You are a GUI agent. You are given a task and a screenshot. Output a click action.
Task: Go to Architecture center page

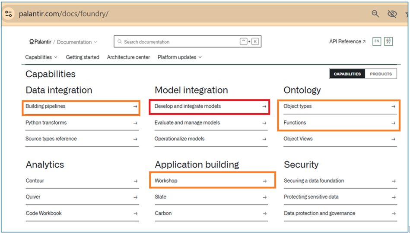click(128, 57)
